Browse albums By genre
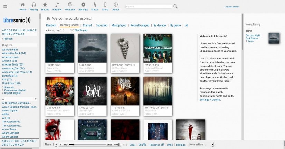 [x=175, y=25]
